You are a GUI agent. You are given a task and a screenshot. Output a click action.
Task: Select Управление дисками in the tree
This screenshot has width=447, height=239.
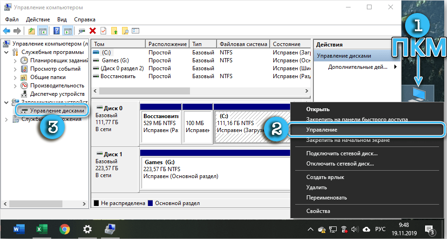coord(57,111)
